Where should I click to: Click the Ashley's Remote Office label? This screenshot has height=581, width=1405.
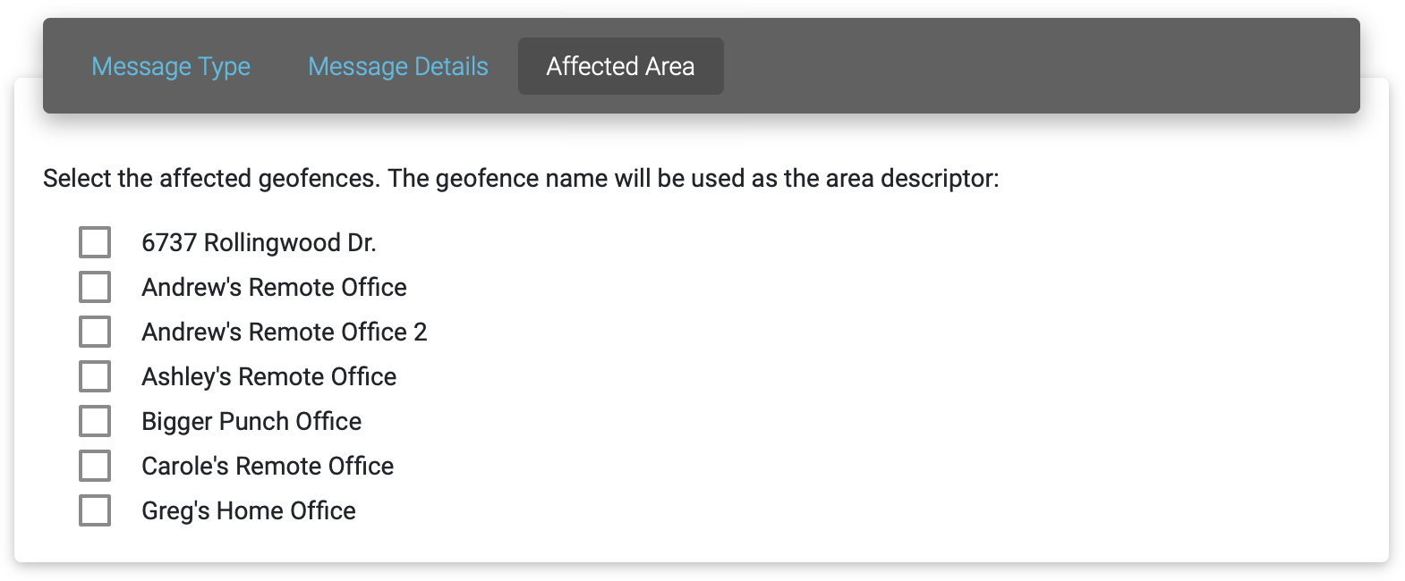268,376
